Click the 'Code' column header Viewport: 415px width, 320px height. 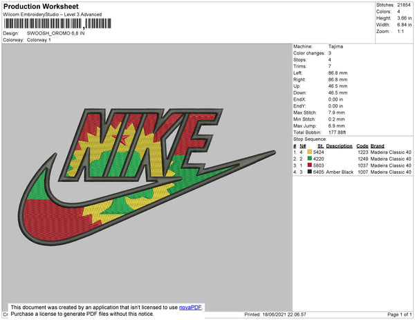(362, 146)
